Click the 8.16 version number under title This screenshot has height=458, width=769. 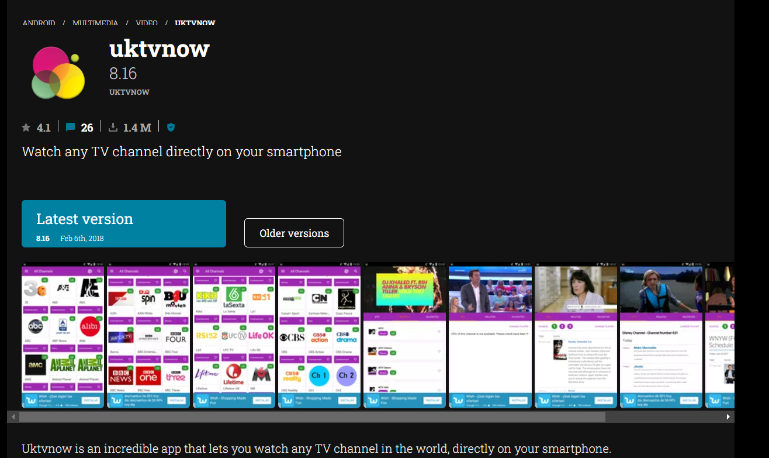click(x=123, y=73)
